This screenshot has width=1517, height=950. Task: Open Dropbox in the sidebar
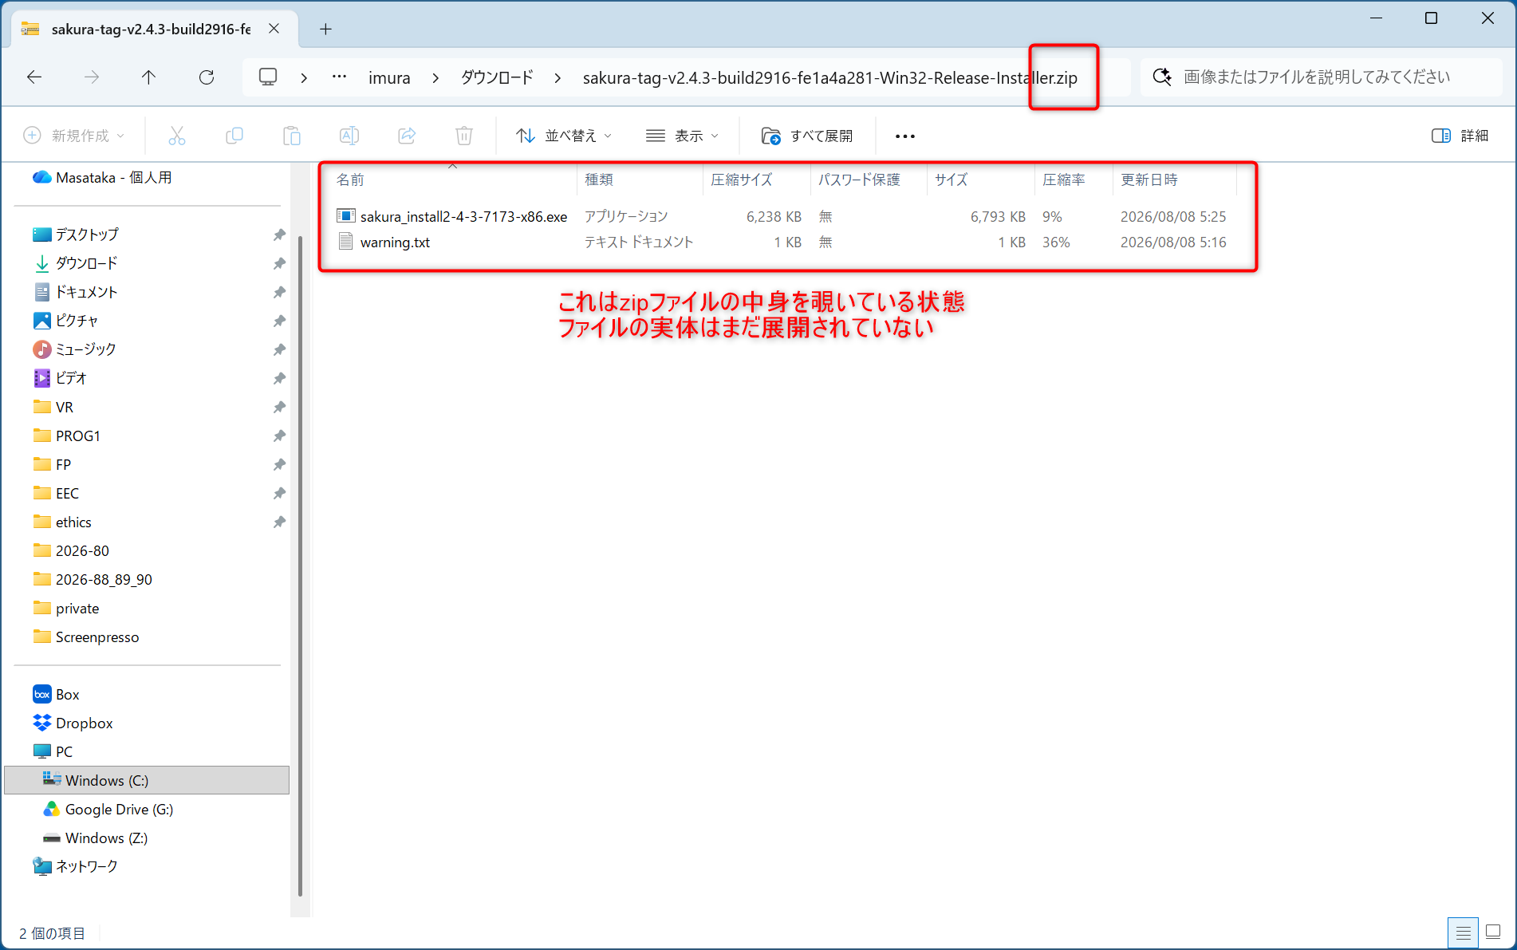point(84,723)
